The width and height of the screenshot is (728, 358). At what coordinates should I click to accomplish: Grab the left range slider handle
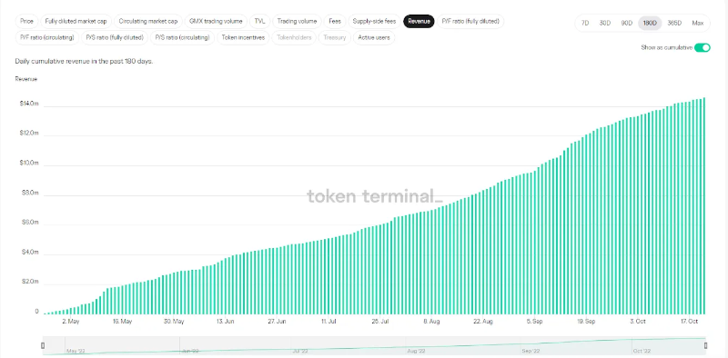pos(43,345)
